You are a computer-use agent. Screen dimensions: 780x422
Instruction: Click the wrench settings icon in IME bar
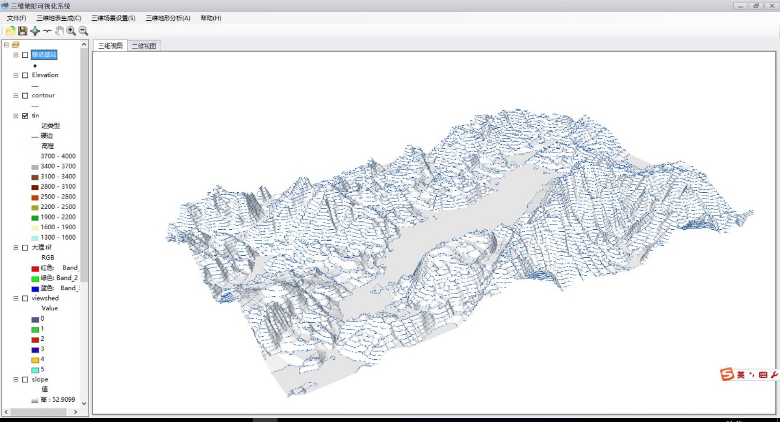tap(774, 375)
